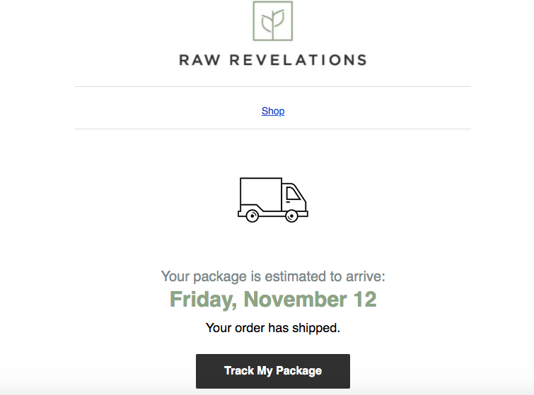This screenshot has height=395, width=534.
Task: Click the Raw Revelations leaf logo
Action: click(x=272, y=21)
